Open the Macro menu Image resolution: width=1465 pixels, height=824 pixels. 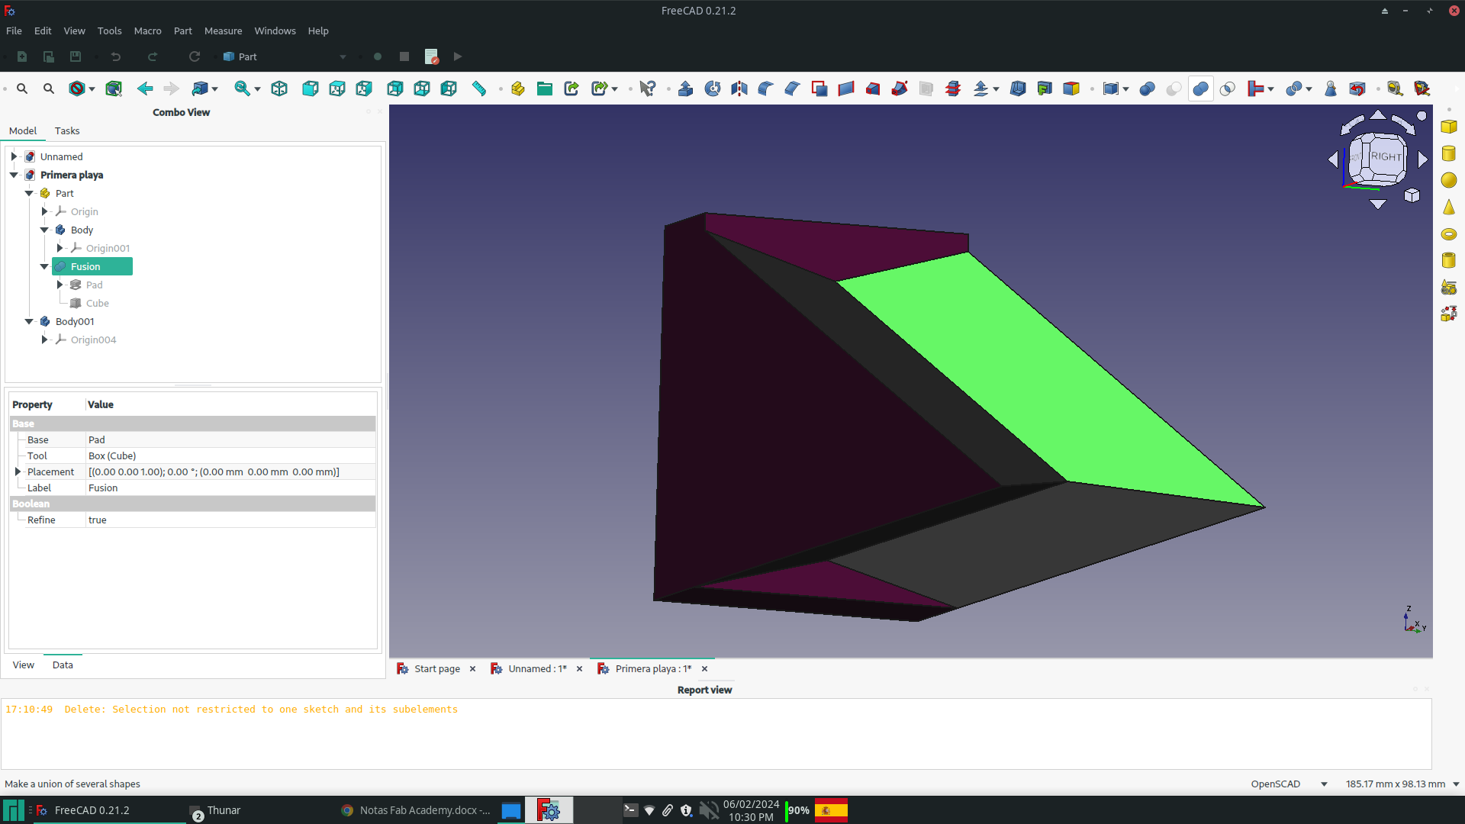(147, 31)
